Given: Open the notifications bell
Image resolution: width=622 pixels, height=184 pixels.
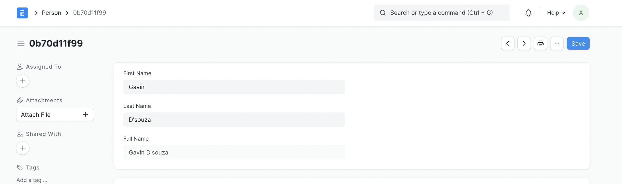Looking at the screenshot, I should click(x=528, y=13).
